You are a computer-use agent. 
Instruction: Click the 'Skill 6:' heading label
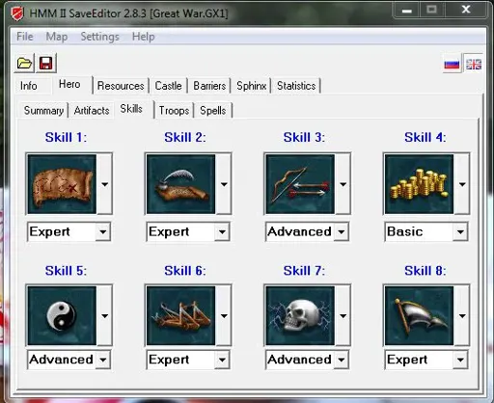[x=185, y=271]
